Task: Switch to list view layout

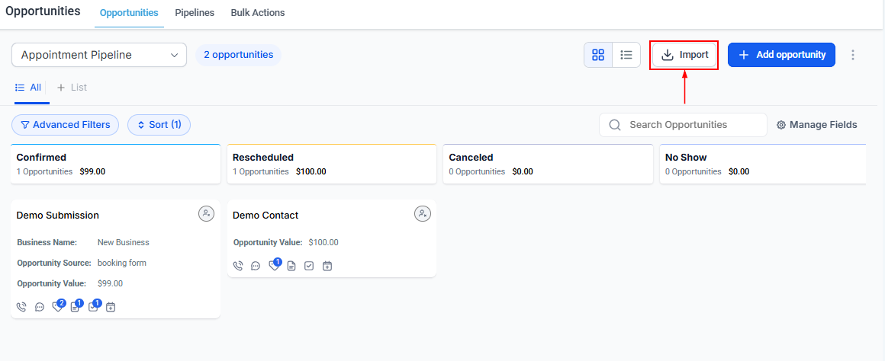Action: tap(626, 55)
